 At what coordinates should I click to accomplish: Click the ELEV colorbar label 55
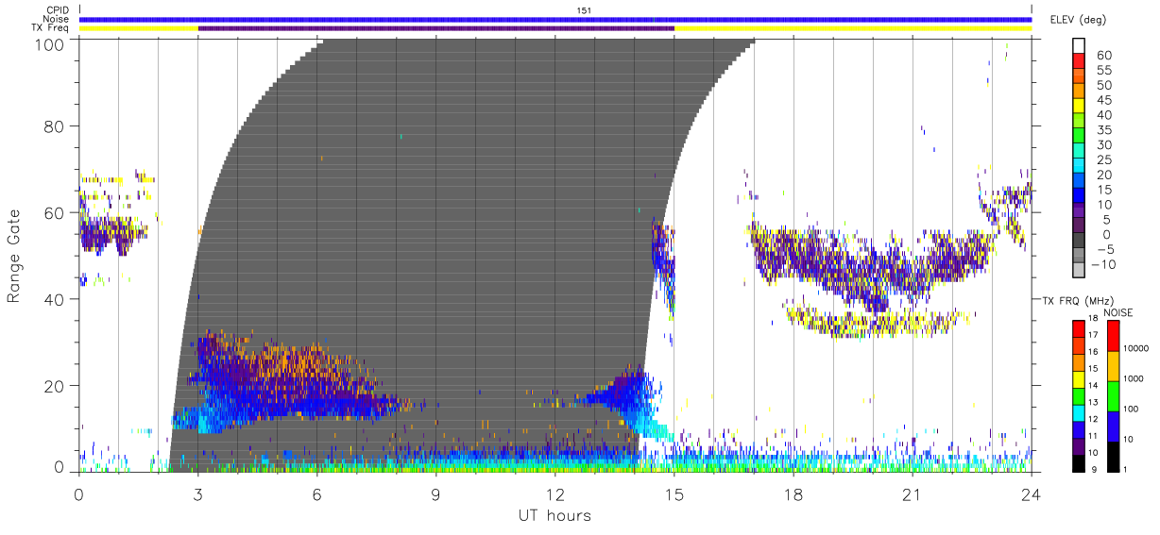tap(1104, 70)
